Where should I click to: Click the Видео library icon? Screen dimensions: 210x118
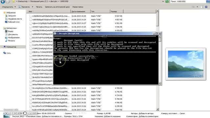(6, 31)
